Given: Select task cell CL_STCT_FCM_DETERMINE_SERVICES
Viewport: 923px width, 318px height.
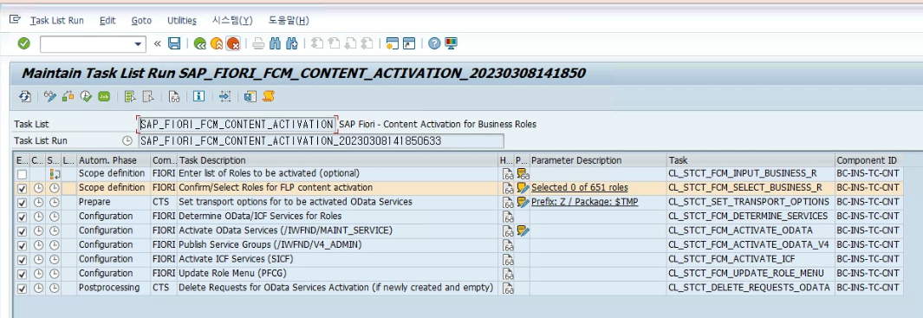Looking at the screenshot, I should pyautogui.click(x=751, y=216).
